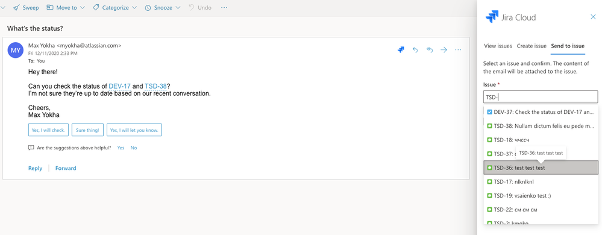
Task: Select TSD-36 test test test option
Action: [540, 168]
